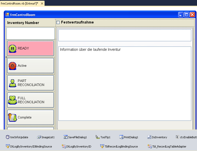Click the arrows icon on Complete button
This screenshot has width=197, height=151.
(13, 117)
